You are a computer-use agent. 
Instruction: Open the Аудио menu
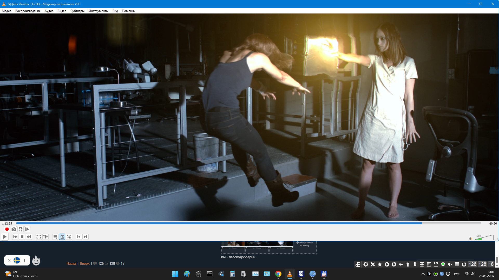click(49, 11)
